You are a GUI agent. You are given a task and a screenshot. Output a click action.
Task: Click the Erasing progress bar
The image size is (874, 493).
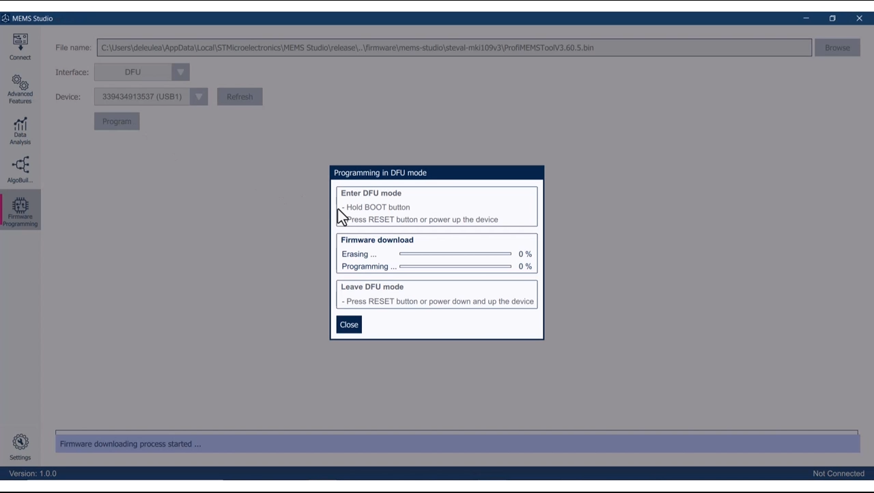(455, 254)
